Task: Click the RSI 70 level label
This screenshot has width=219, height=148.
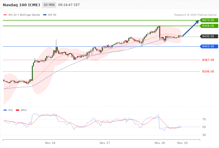Action: (x=204, y=119)
